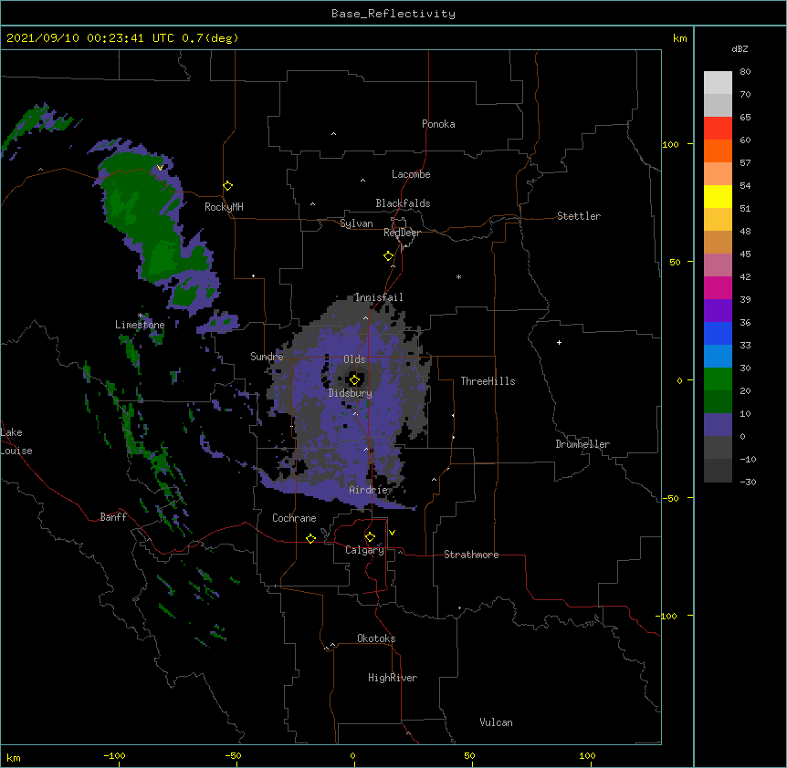Click the yellow V marker in northwest green echo
Screen dimensions: 787x768
click(x=160, y=168)
